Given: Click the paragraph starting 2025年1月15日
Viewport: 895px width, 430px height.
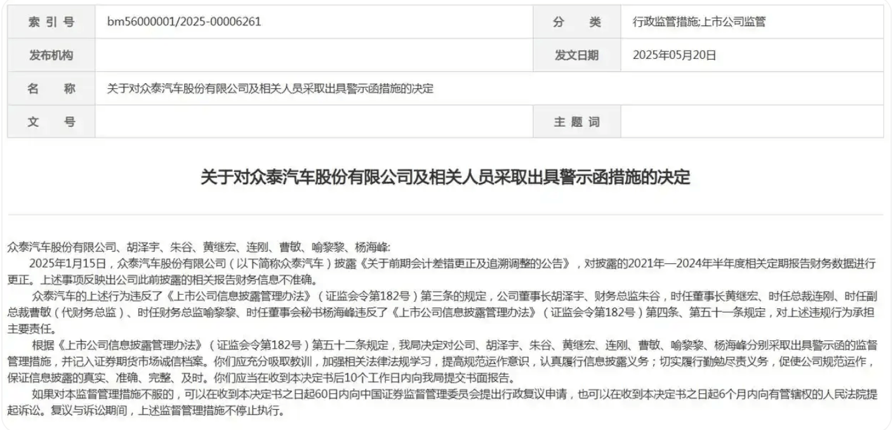Looking at the screenshot, I should (443, 271).
